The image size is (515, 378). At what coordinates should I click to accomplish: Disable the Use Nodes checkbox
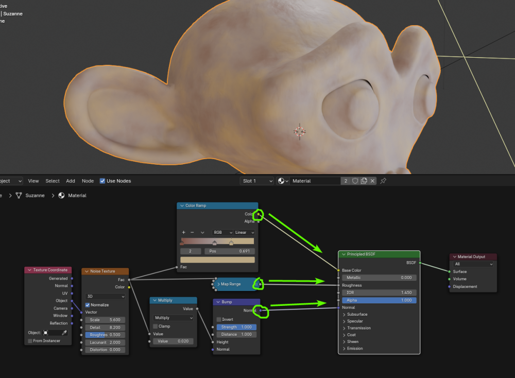[102, 181]
